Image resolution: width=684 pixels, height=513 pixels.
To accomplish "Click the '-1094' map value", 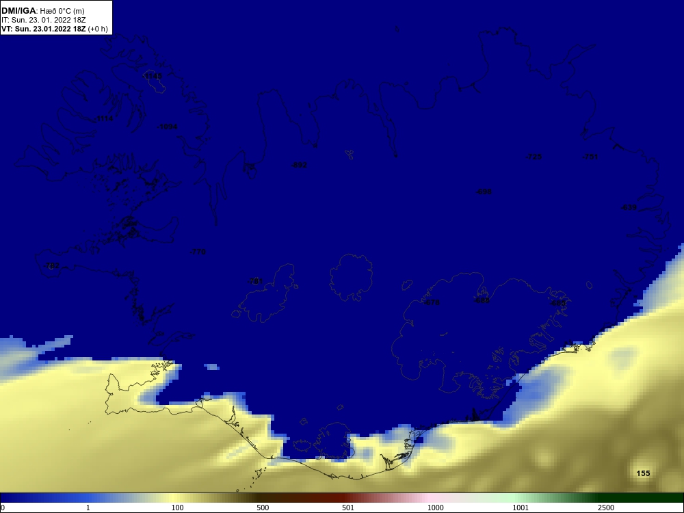I will [x=168, y=127].
